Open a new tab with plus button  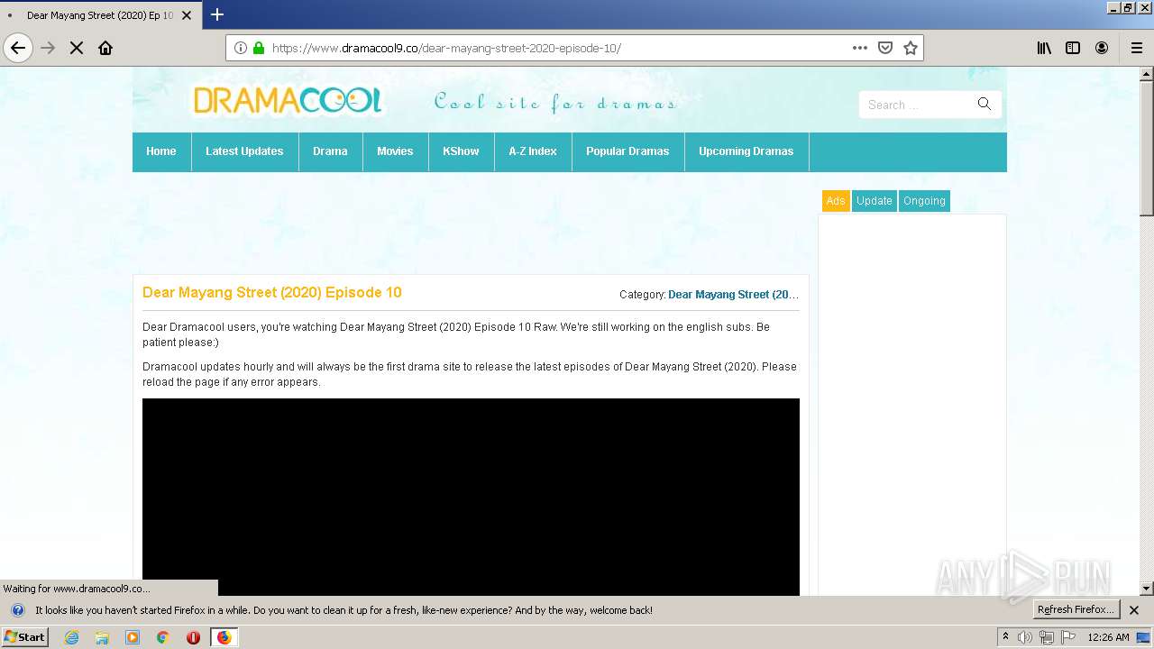pyautogui.click(x=217, y=14)
